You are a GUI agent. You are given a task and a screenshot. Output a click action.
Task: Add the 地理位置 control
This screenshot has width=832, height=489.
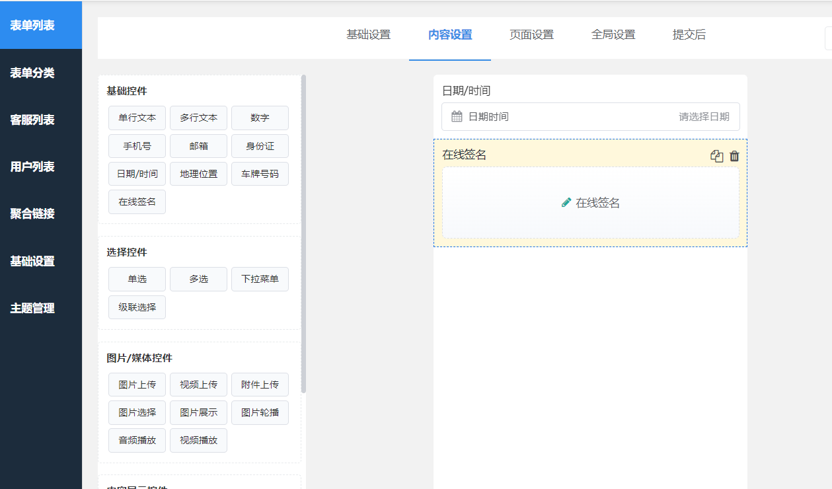[x=198, y=174]
